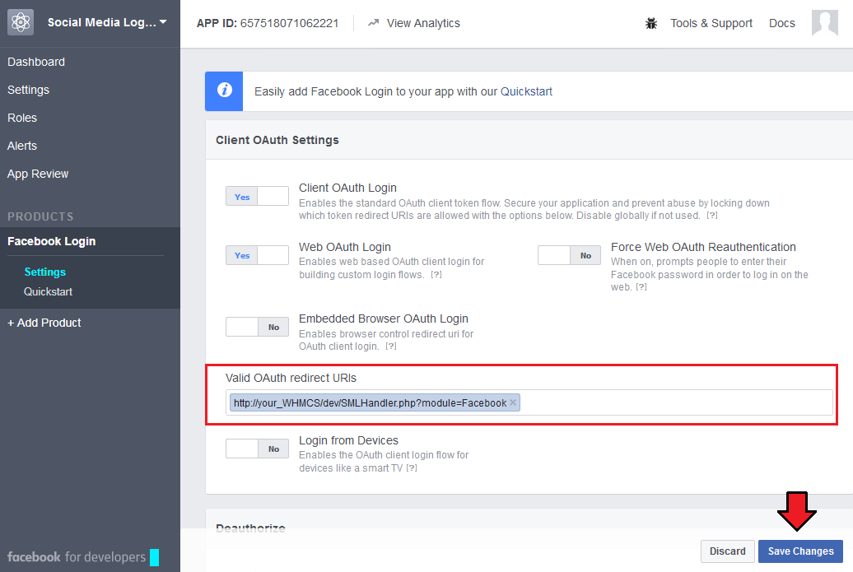
Task: Toggle Force Web OAuth Reauthentication switch
Action: [x=569, y=255]
